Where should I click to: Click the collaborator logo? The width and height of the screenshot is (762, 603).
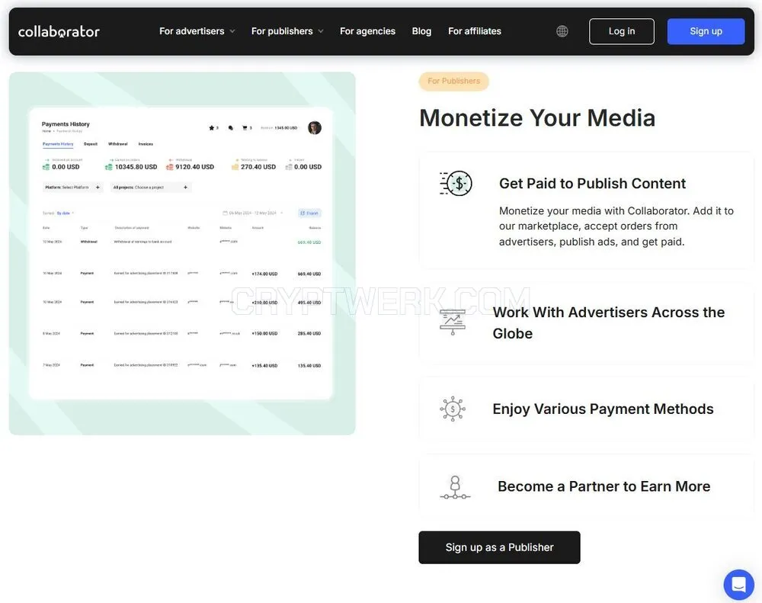pyautogui.click(x=59, y=31)
